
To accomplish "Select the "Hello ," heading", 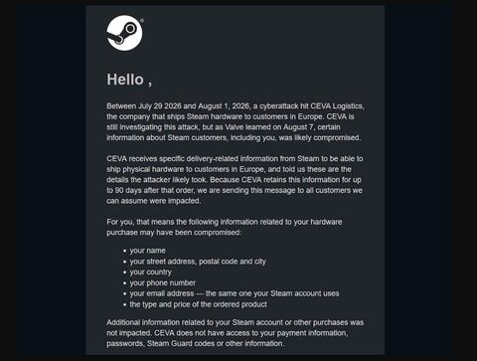I will click(129, 80).
